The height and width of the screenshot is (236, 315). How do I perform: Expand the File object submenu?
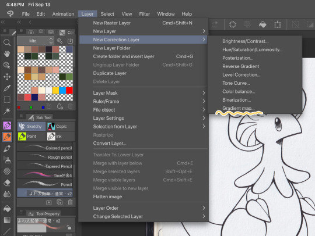(143, 110)
